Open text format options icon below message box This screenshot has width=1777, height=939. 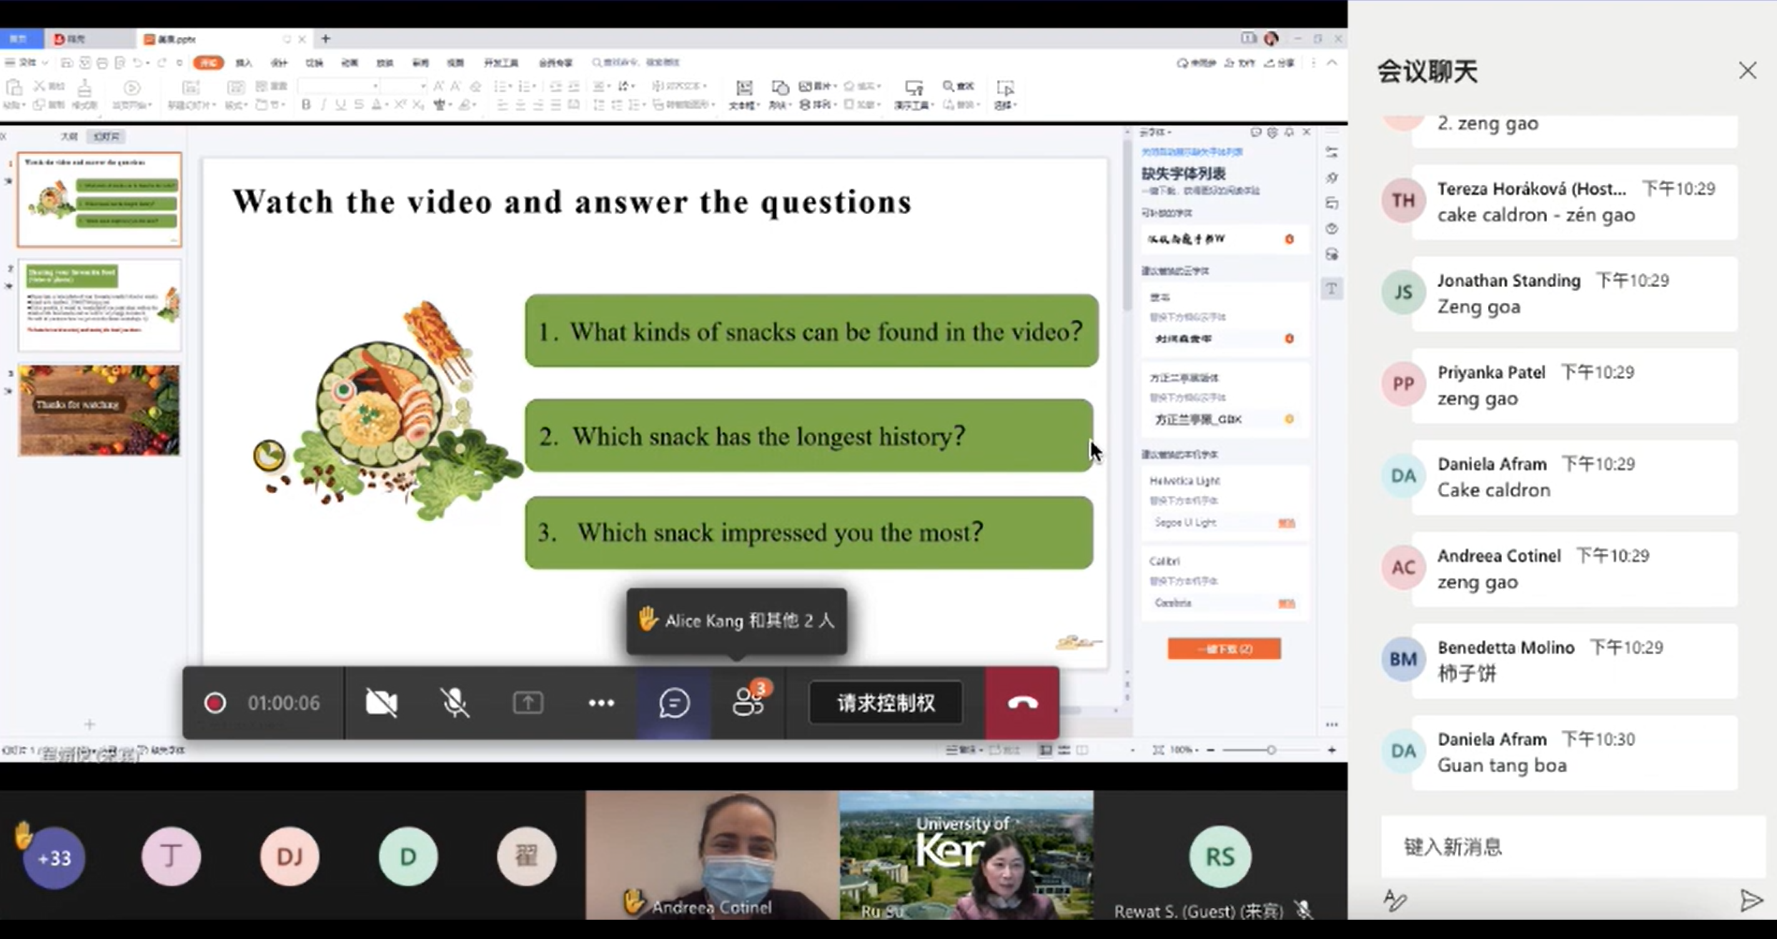pyautogui.click(x=1394, y=900)
